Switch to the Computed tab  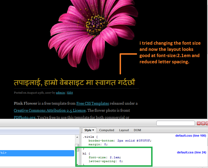pyautogui.click(x=107, y=130)
